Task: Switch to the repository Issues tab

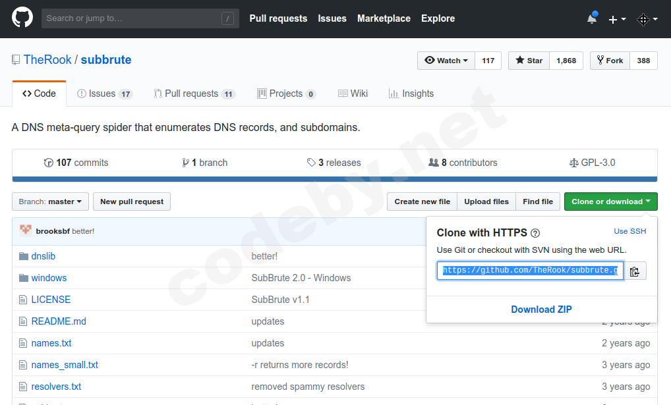Action: (104, 94)
